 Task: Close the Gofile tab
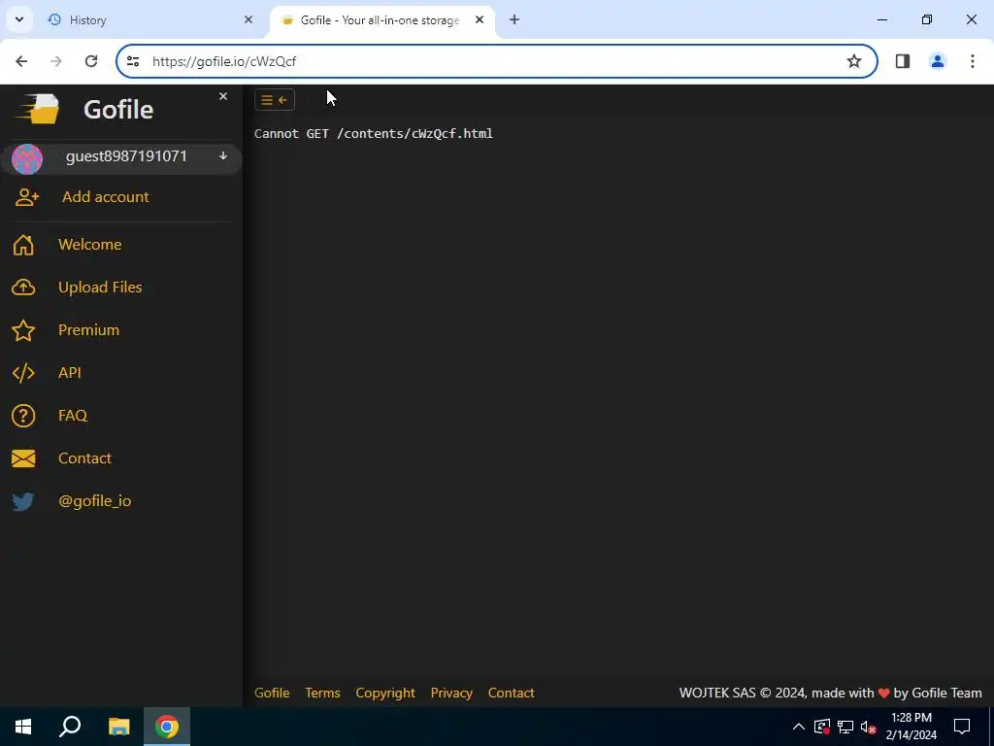pos(480,19)
